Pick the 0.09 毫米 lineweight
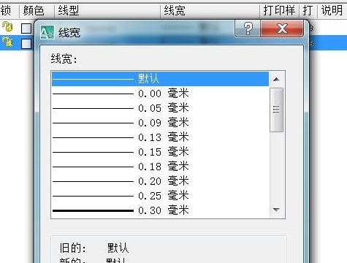The image size is (347, 263). point(160,123)
